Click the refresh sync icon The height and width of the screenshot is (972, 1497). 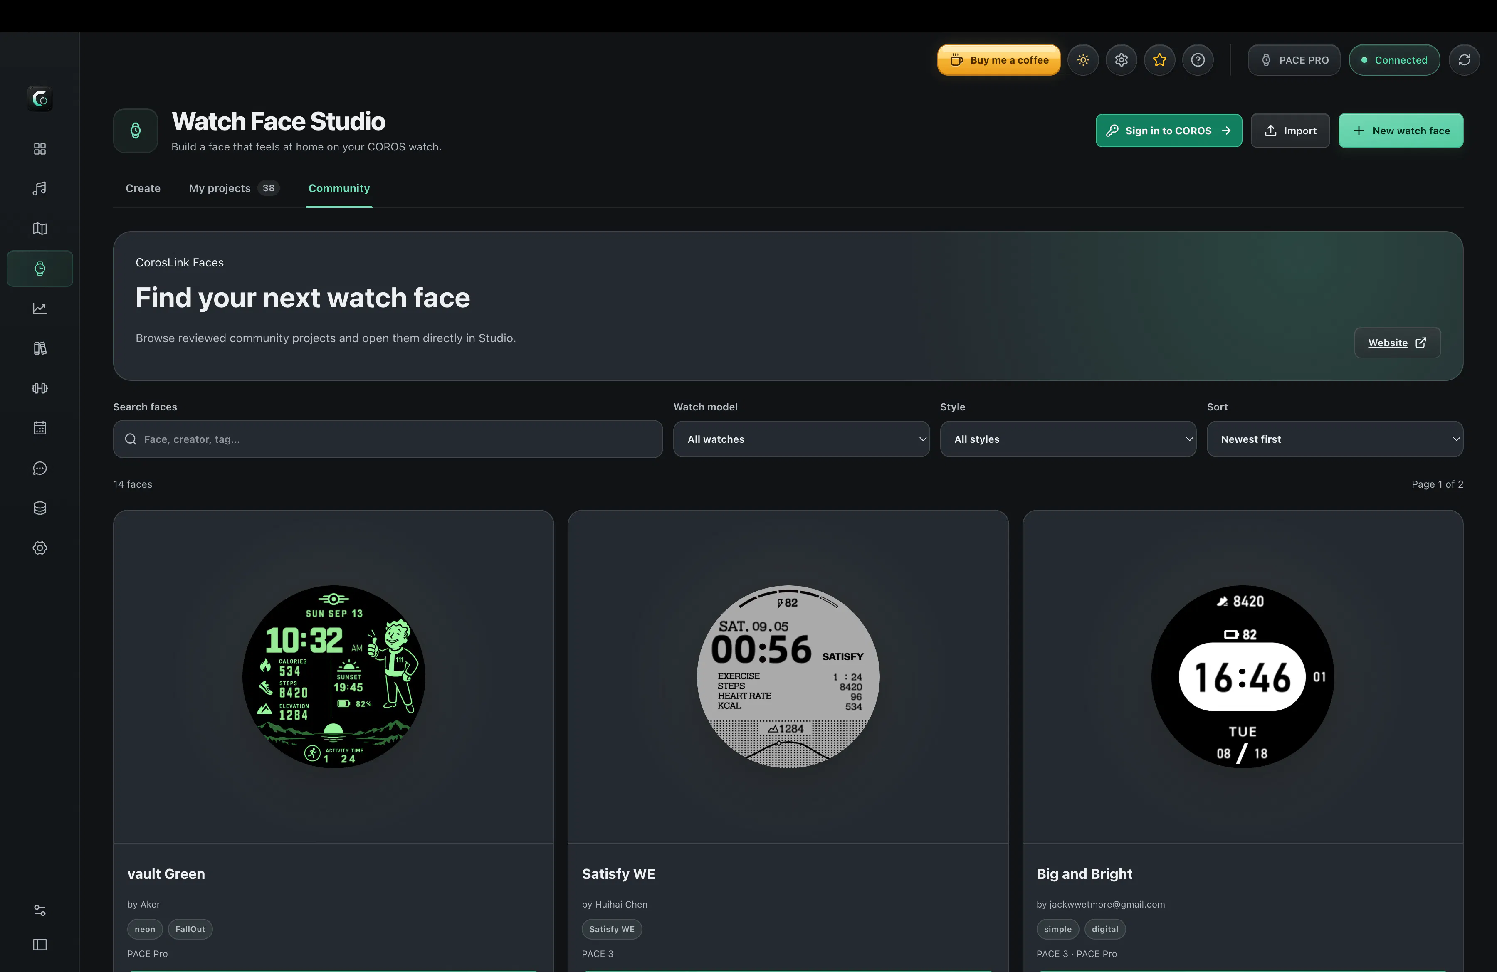pyautogui.click(x=1464, y=60)
